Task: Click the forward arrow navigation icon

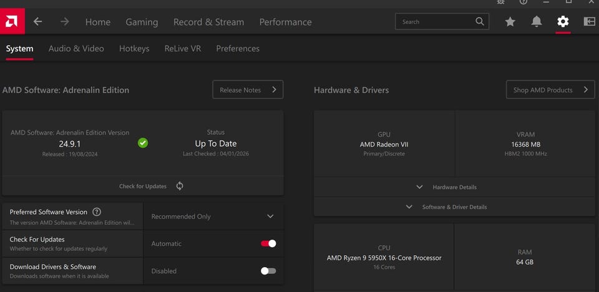Action: [x=64, y=22]
